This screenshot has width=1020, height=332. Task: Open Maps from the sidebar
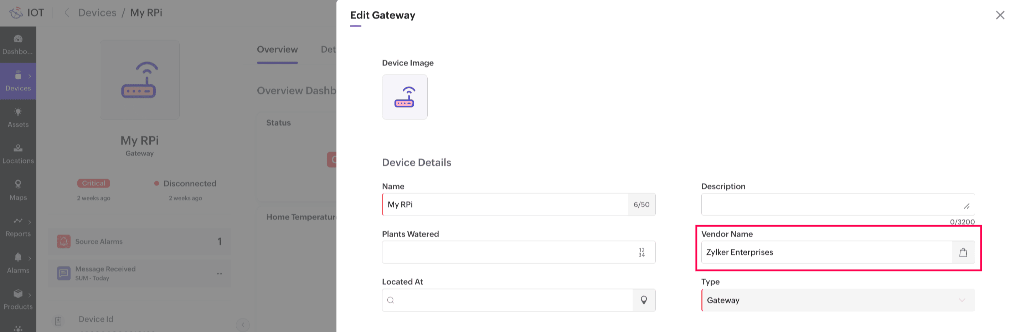click(18, 185)
